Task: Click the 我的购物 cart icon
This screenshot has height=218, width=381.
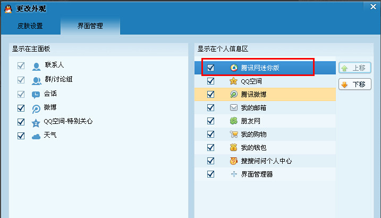Action: click(x=233, y=135)
